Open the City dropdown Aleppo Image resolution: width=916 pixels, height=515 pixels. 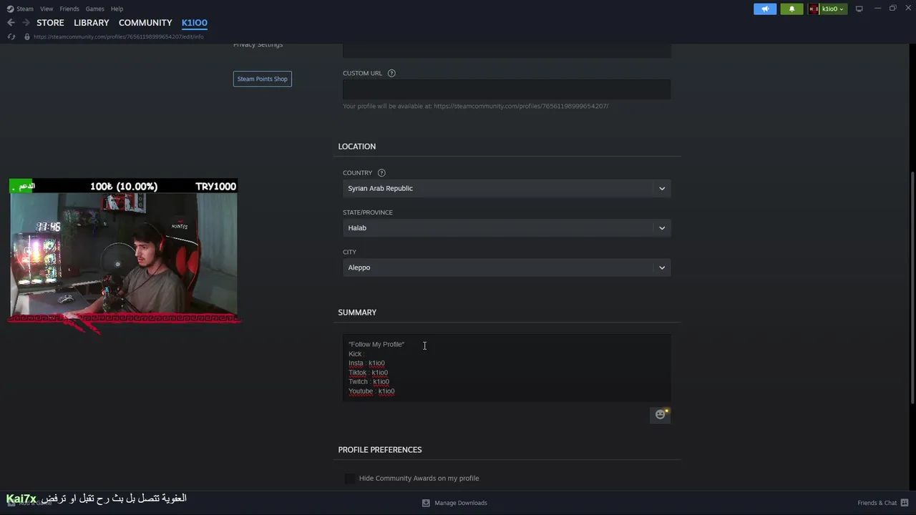click(x=507, y=268)
